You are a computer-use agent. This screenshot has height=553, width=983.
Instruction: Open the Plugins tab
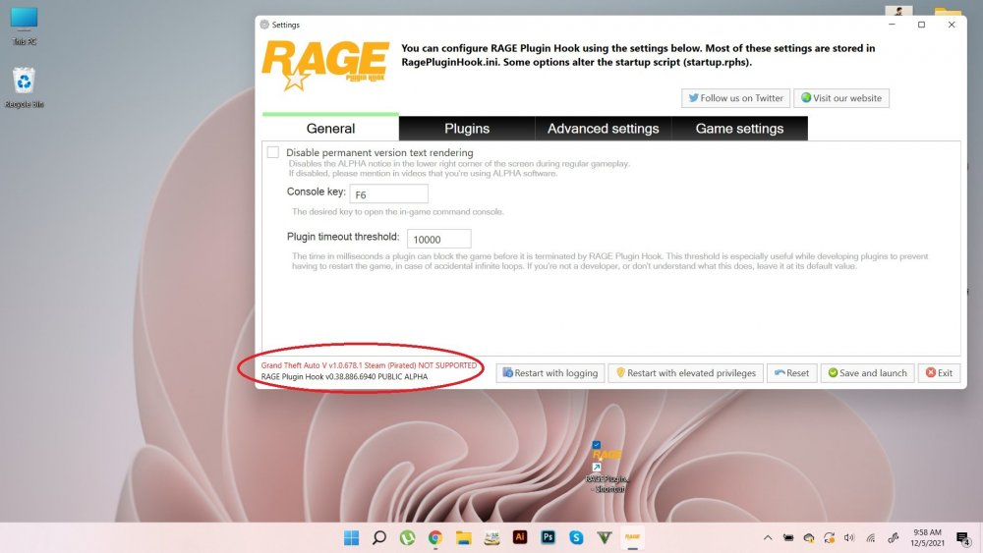click(x=467, y=129)
